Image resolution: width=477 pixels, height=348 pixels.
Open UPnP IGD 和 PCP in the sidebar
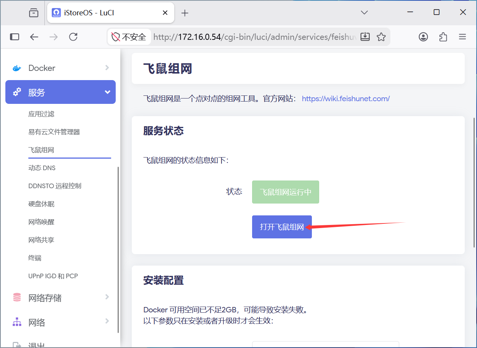tap(53, 276)
